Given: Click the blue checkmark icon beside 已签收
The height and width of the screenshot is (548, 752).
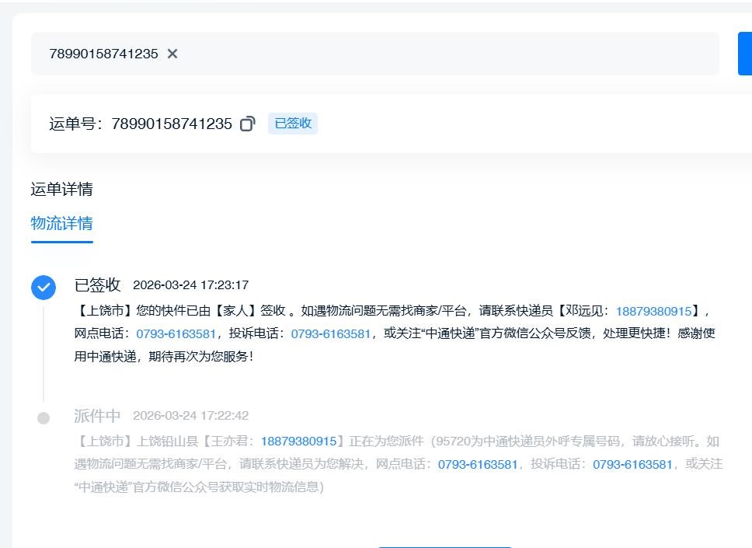Looking at the screenshot, I should (44, 287).
